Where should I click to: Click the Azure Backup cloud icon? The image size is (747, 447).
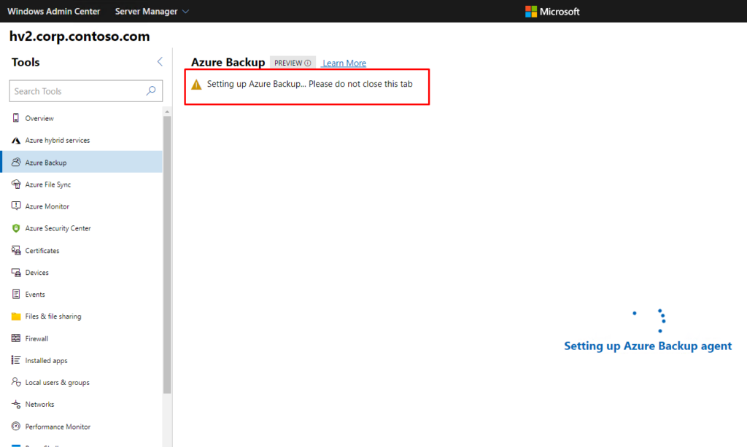pyautogui.click(x=16, y=162)
